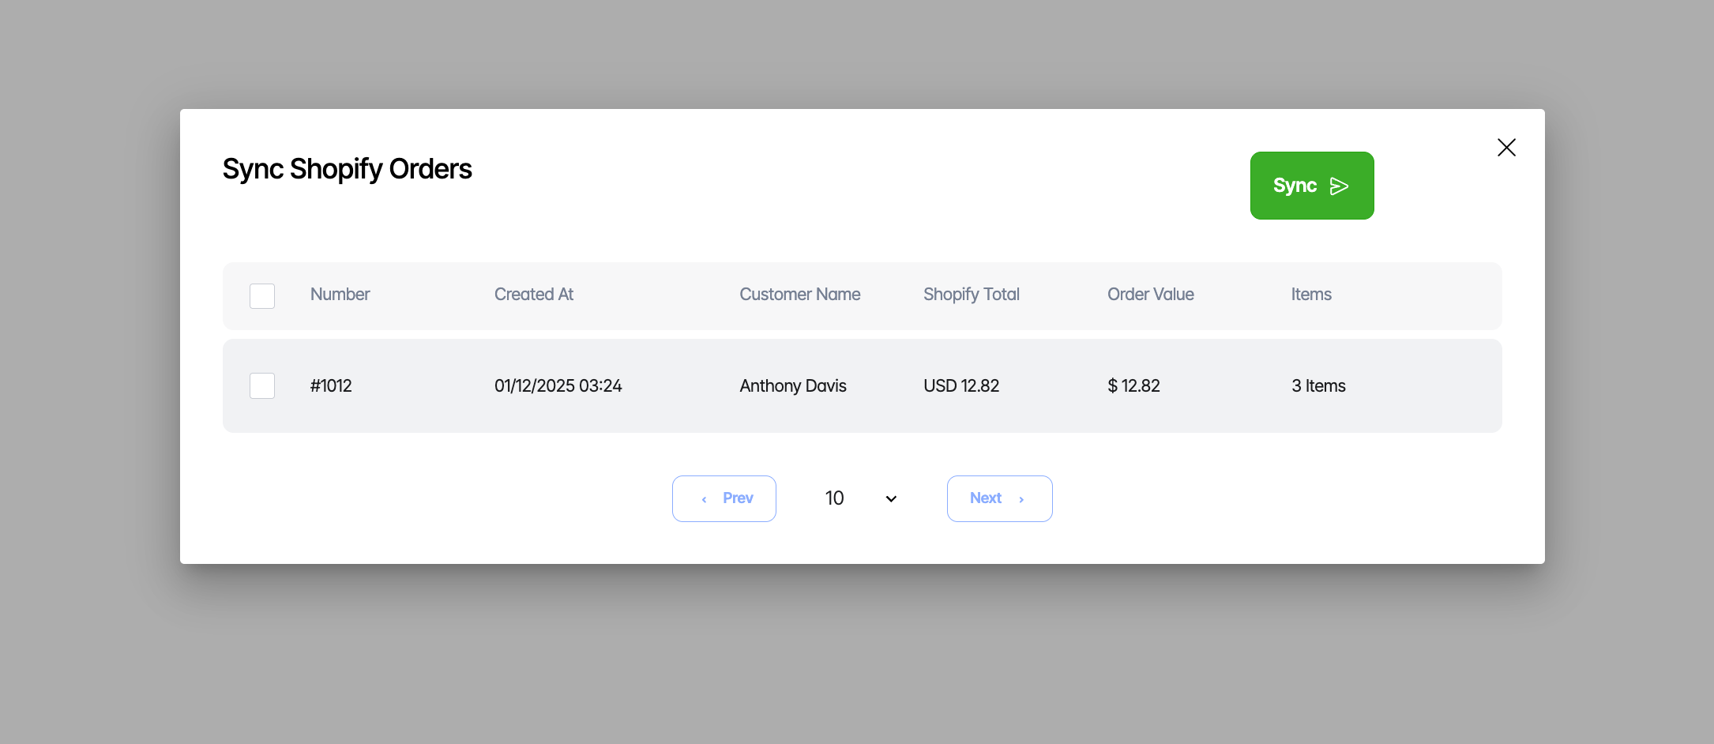This screenshot has width=1714, height=744.
Task: Tick the select-all checkbox in table header
Action: (262, 296)
